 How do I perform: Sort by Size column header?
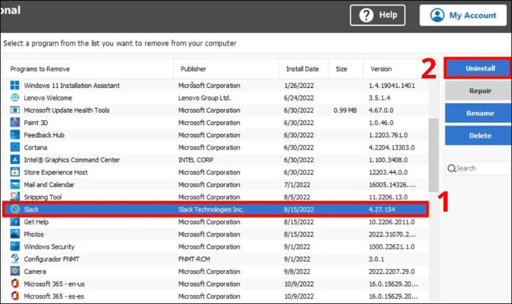pyautogui.click(x=346, y=69)
